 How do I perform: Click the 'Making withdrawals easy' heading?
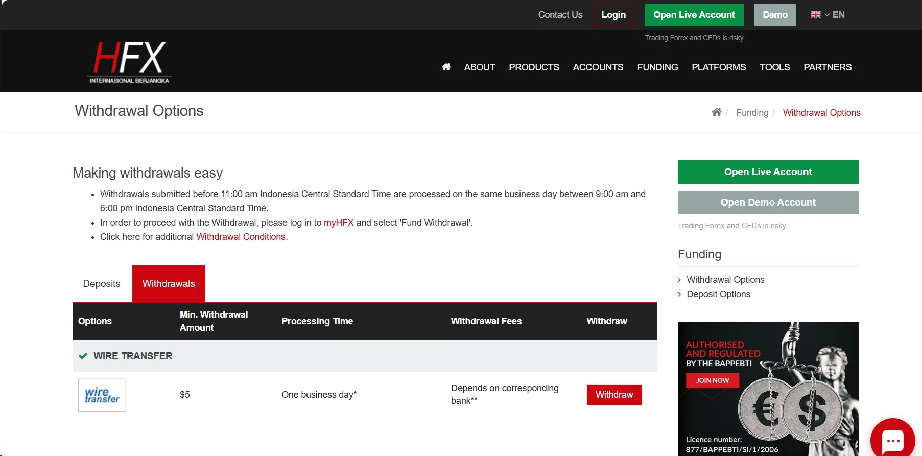148,173
